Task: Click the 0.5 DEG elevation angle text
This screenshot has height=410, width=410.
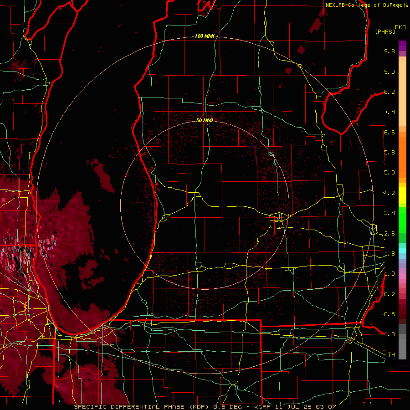Action: tap(229, 407)
